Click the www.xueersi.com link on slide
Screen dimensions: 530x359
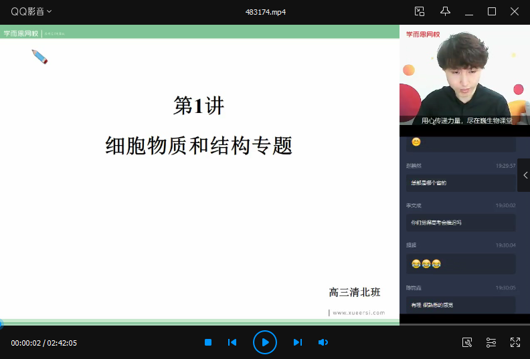click(x=359, y=312)
